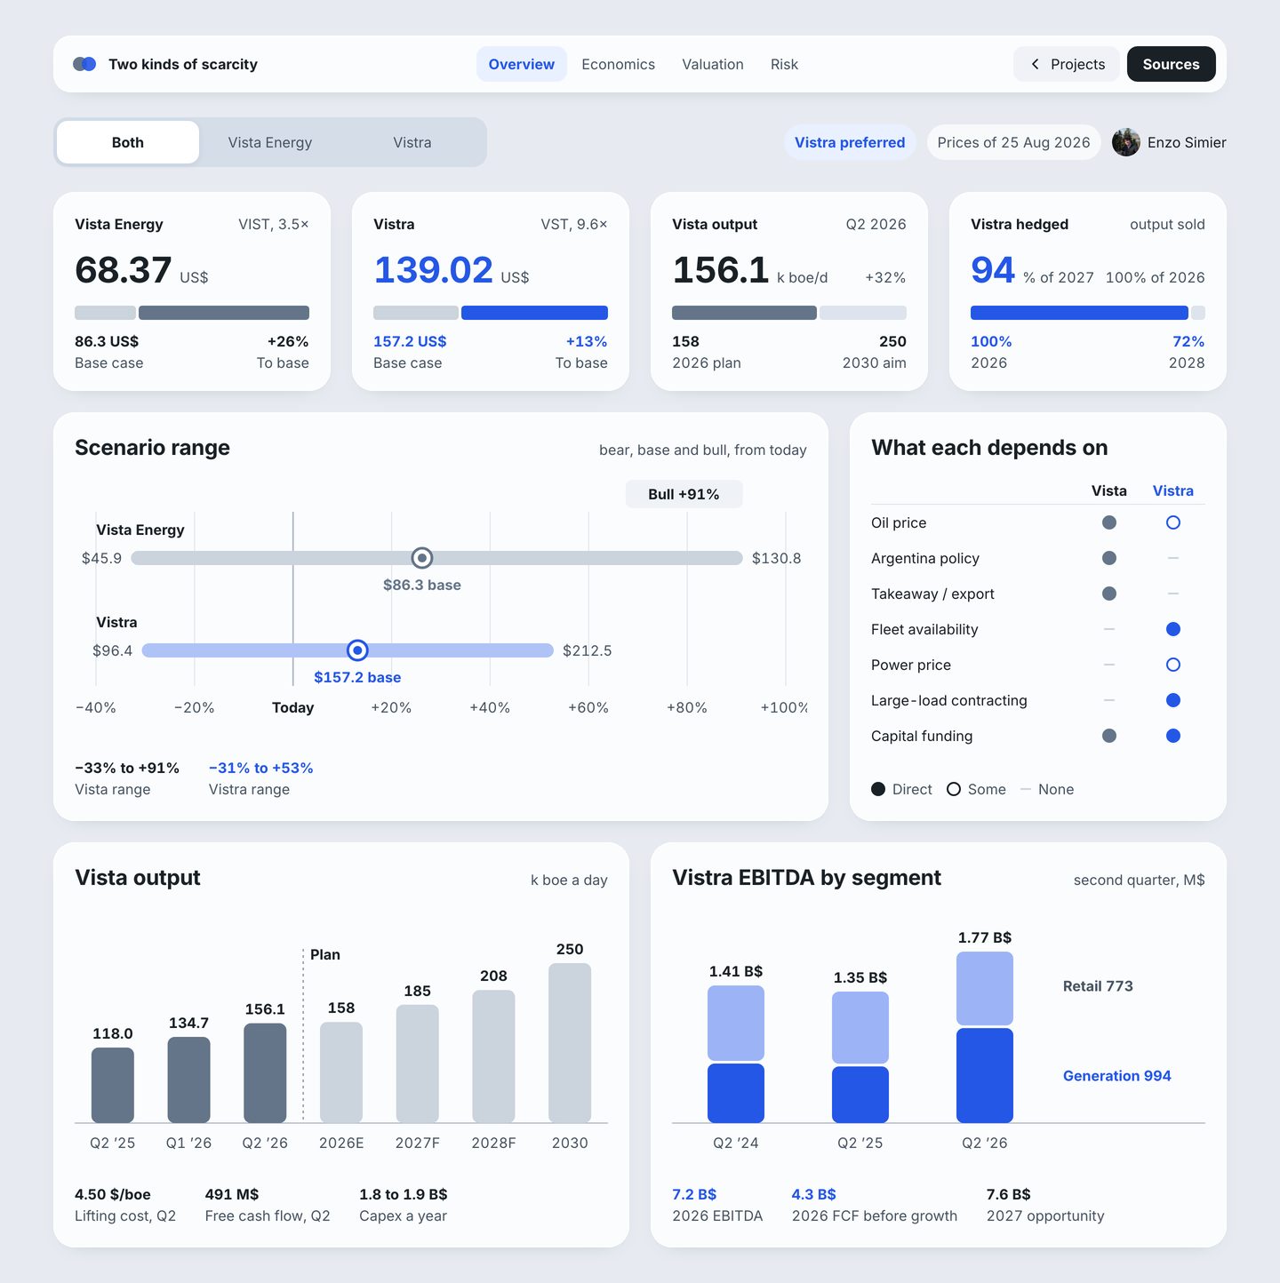Click Prices of 25 Aug 2026 pill
1280x1283 pixels.
coord(1014,142)
